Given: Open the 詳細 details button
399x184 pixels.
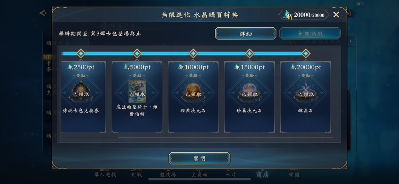Looking at the screenshot, I should tap(246, 34).
